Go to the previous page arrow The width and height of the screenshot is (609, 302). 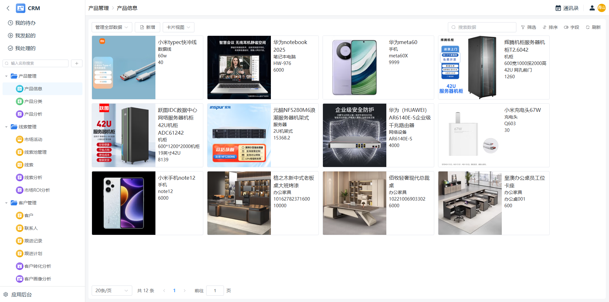pyautogui.click(x=164, y=291)
